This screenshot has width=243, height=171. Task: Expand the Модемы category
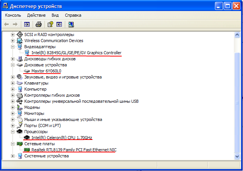pos(13,107)
